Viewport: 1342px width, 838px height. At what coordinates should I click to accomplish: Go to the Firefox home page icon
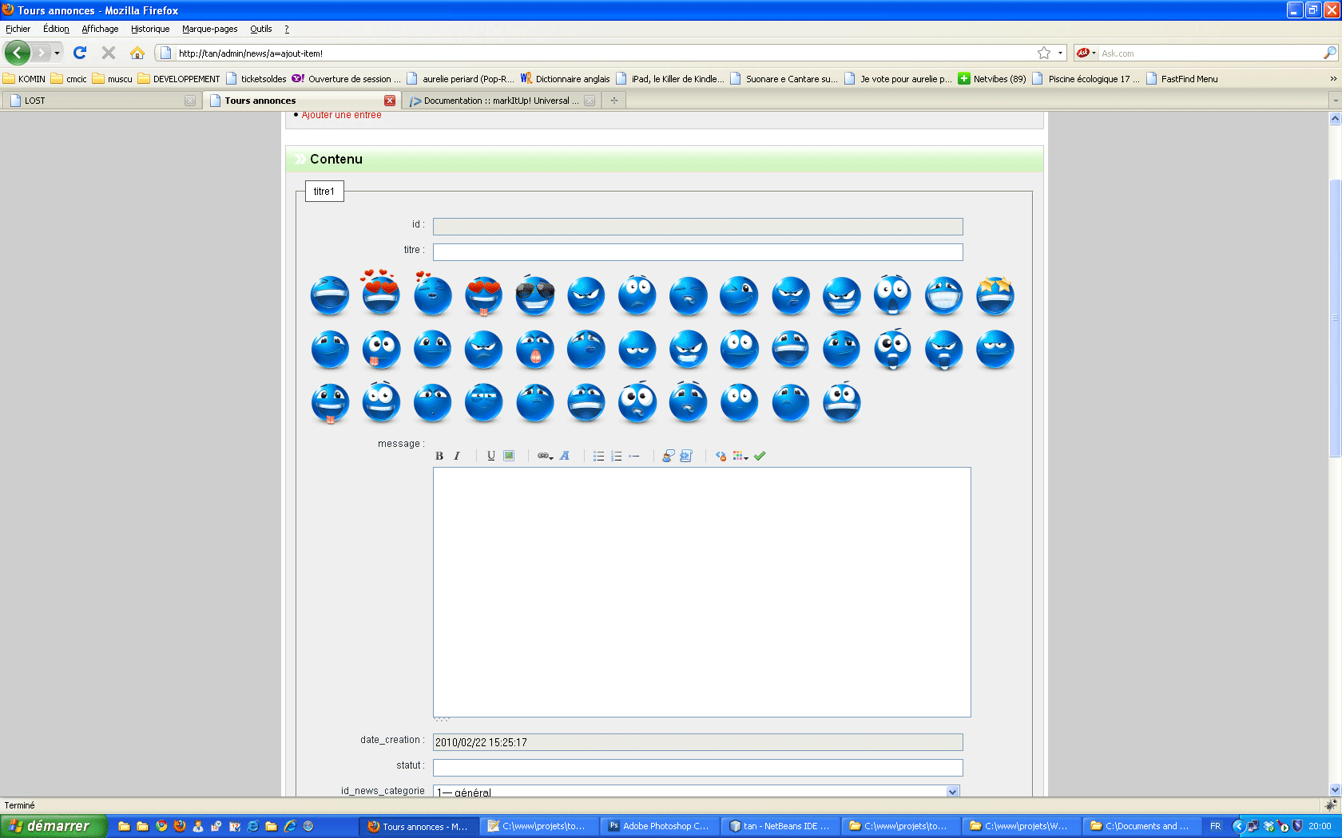(x=137, y=53)
